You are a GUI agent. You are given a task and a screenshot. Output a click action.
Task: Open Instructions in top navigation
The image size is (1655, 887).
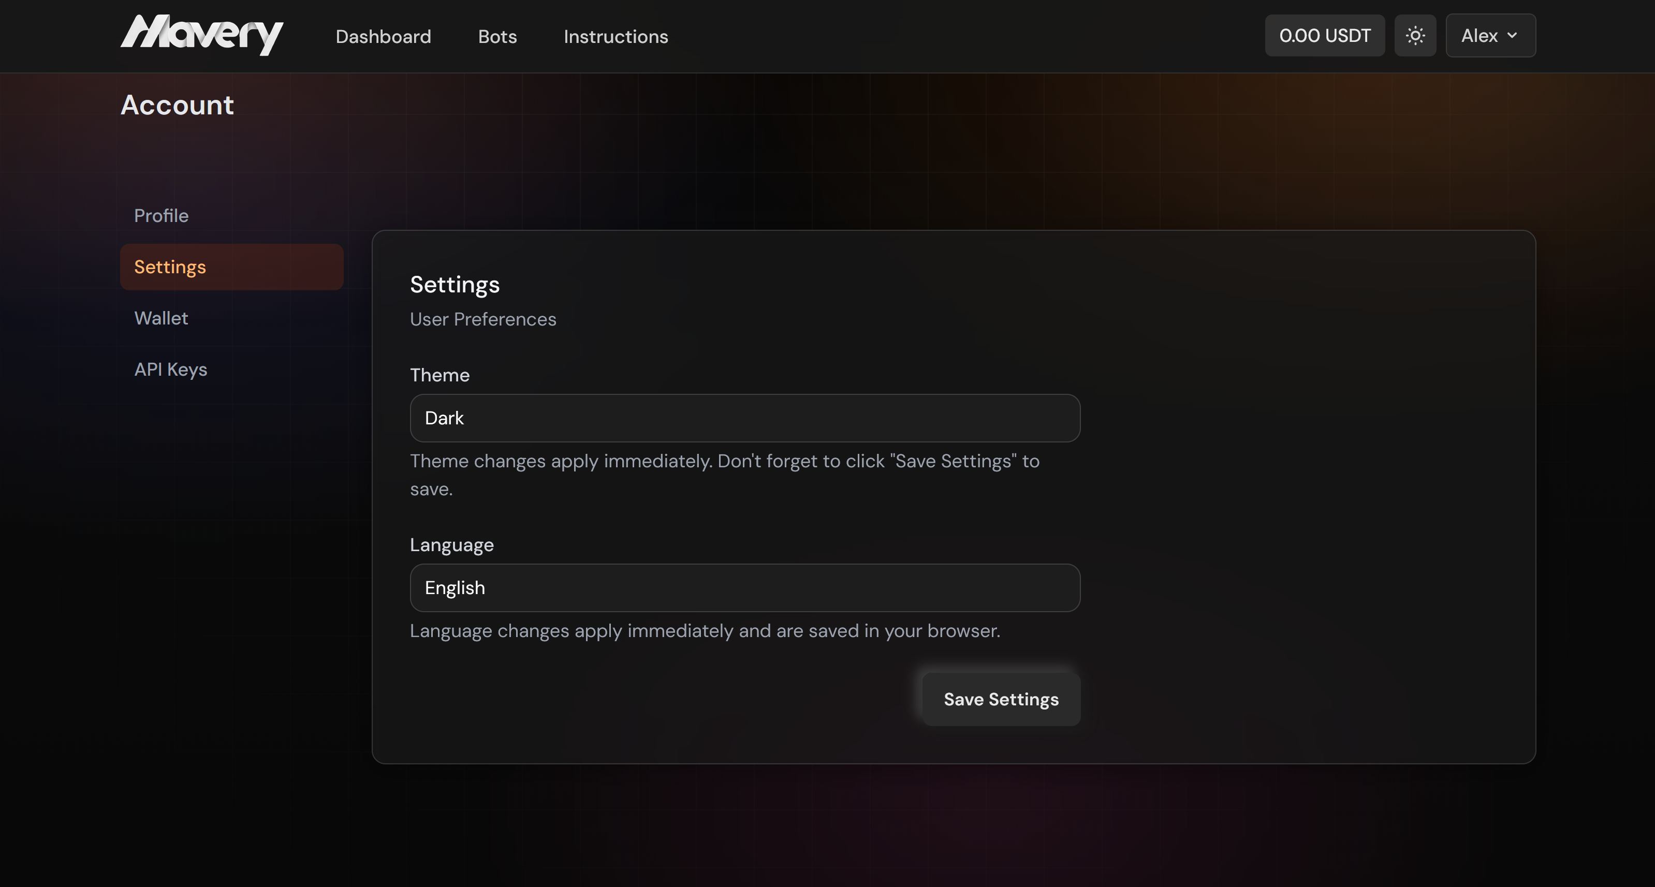[616, 37]
